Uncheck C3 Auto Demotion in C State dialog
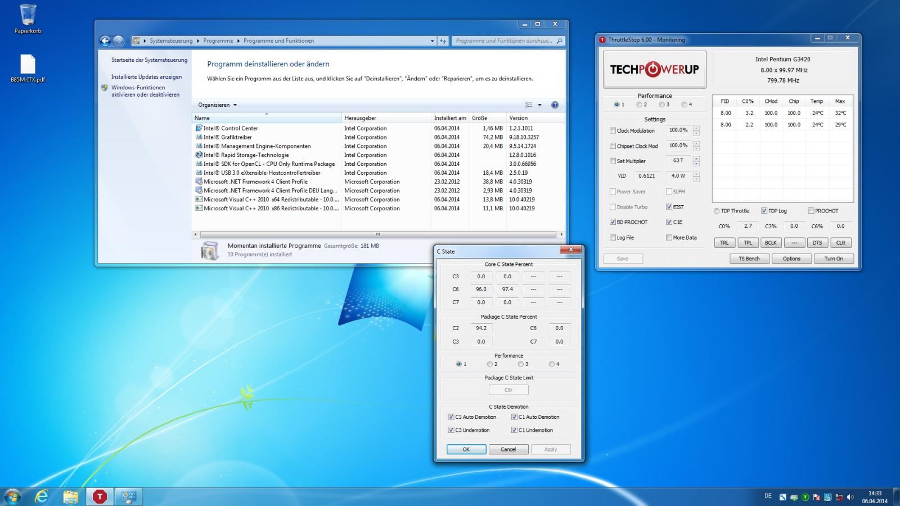Image resolution: width=900 pixels, height=506 pixels. [451, 417]
